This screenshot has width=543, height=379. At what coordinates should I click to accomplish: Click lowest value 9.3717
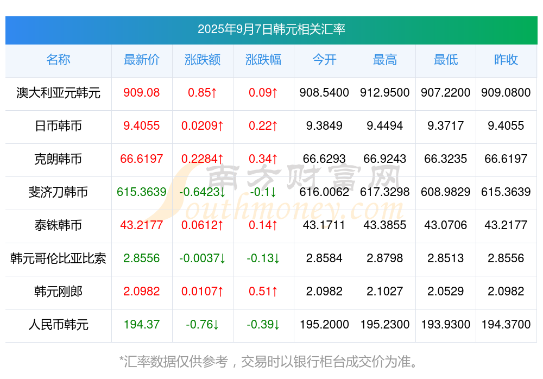coord(446,126)
